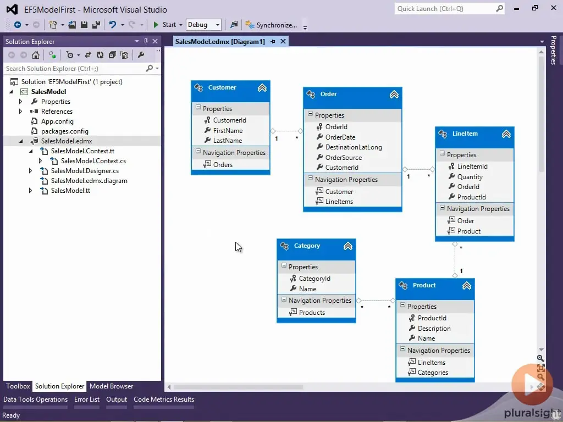
Task: Open the collapsed Properties side panel
Action: [554, 50]
